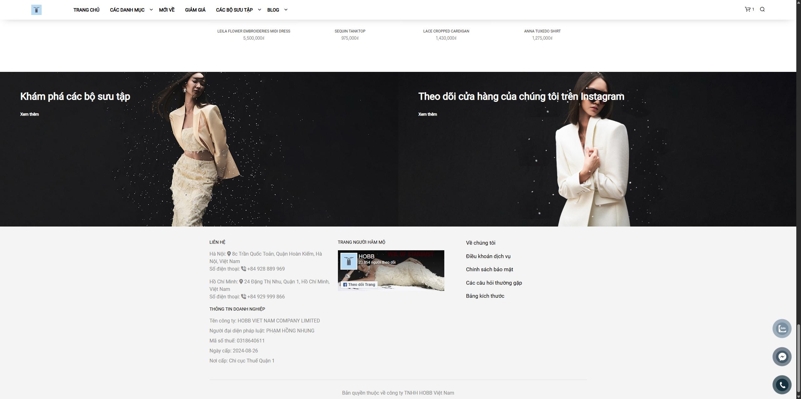Screen dimensions: 801x399
Task: Click the price 1,430,000₫
Action: (446, 38)
